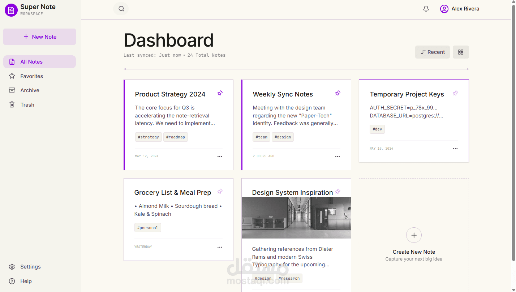This screenshot has height=292, width=516.
Task: Click the user avatar icon beside Alex Rivera
Action: pyautogui.click(x=444, y=9)
